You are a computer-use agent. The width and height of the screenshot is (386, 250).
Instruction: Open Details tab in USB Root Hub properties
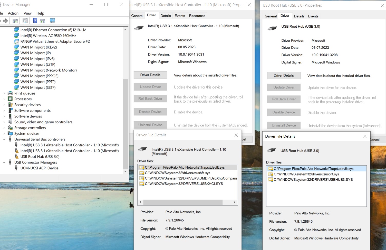click(299, 16)
